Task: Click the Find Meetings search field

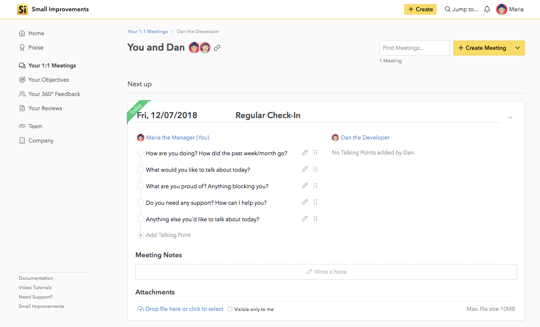Action: [414, 48]
